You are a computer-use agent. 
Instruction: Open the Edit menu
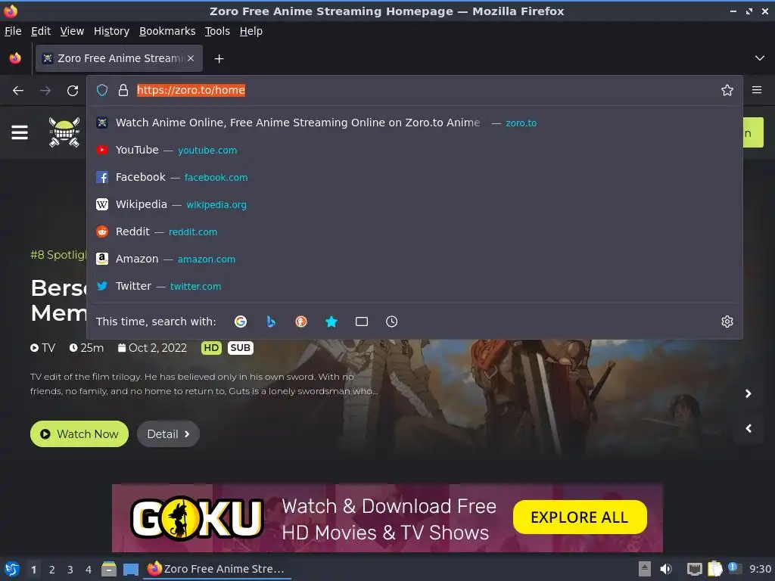tap(41, 31)
